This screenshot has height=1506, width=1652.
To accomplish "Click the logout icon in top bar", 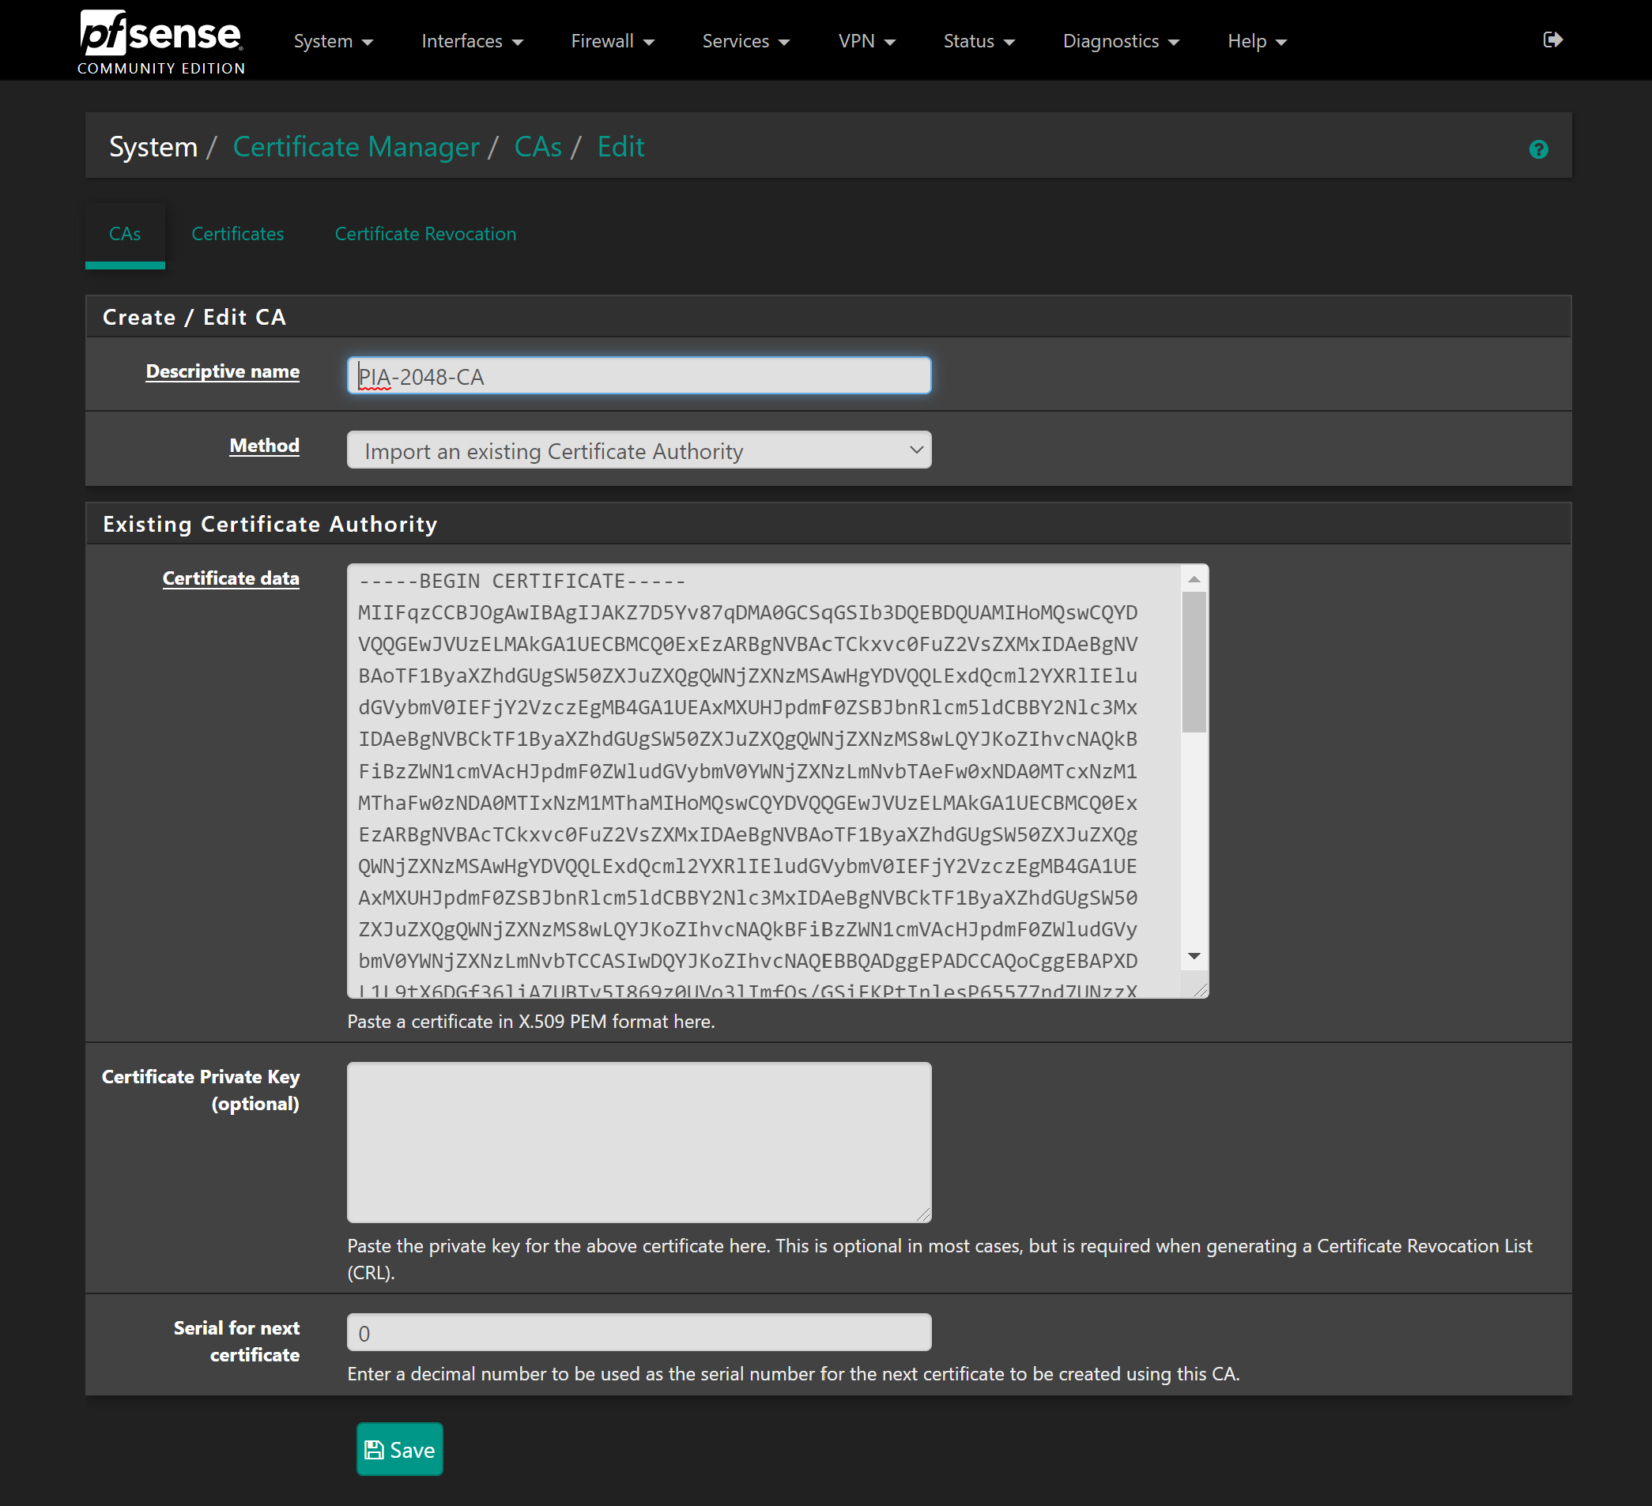I will click(x=1552, y=40).
